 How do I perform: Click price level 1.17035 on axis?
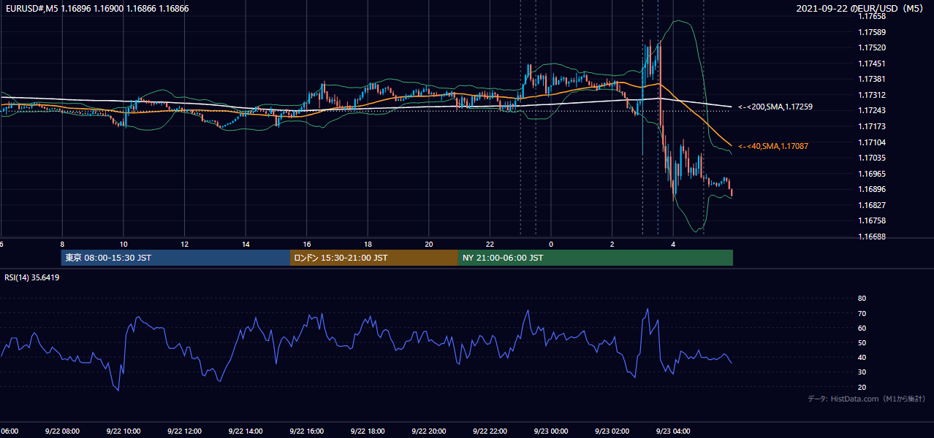coord(872,158)
